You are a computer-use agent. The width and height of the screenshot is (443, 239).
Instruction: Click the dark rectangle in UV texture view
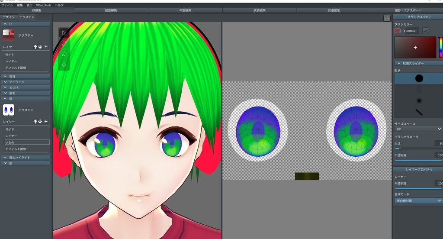click(x=307, y=176)
